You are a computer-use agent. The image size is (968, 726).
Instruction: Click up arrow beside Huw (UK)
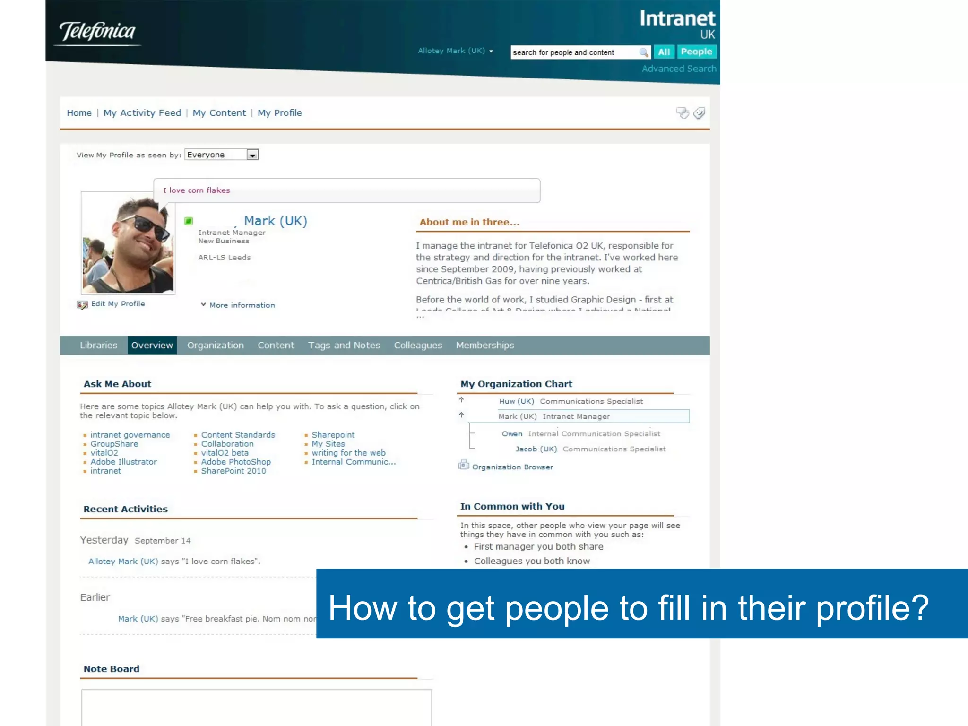click(461, 400)
